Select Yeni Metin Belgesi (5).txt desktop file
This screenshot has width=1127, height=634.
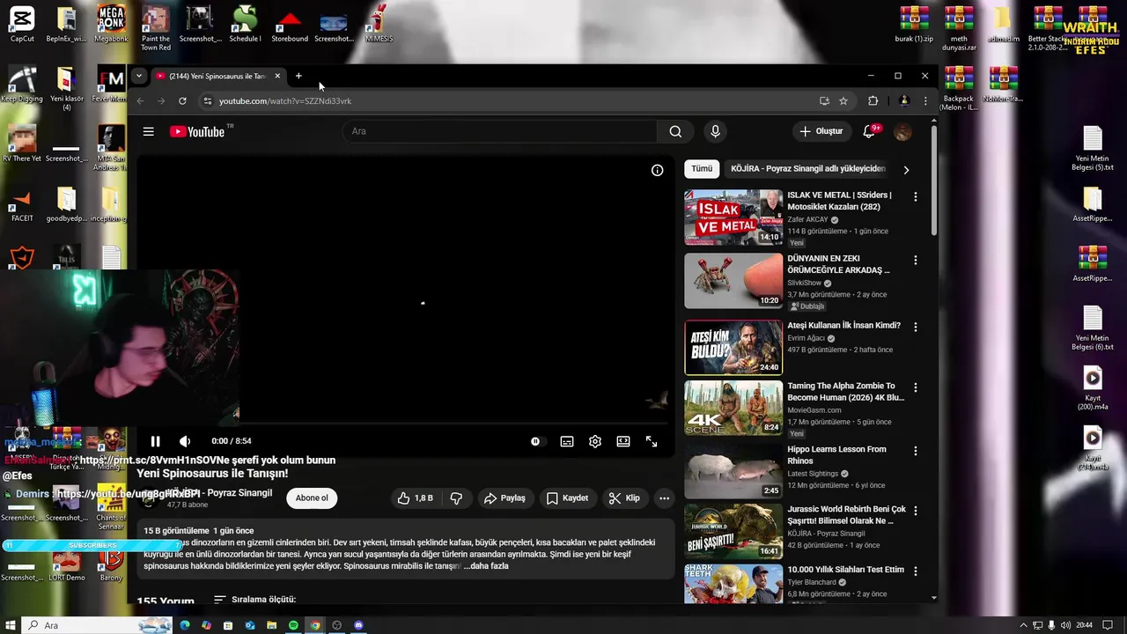[1093, 149]
